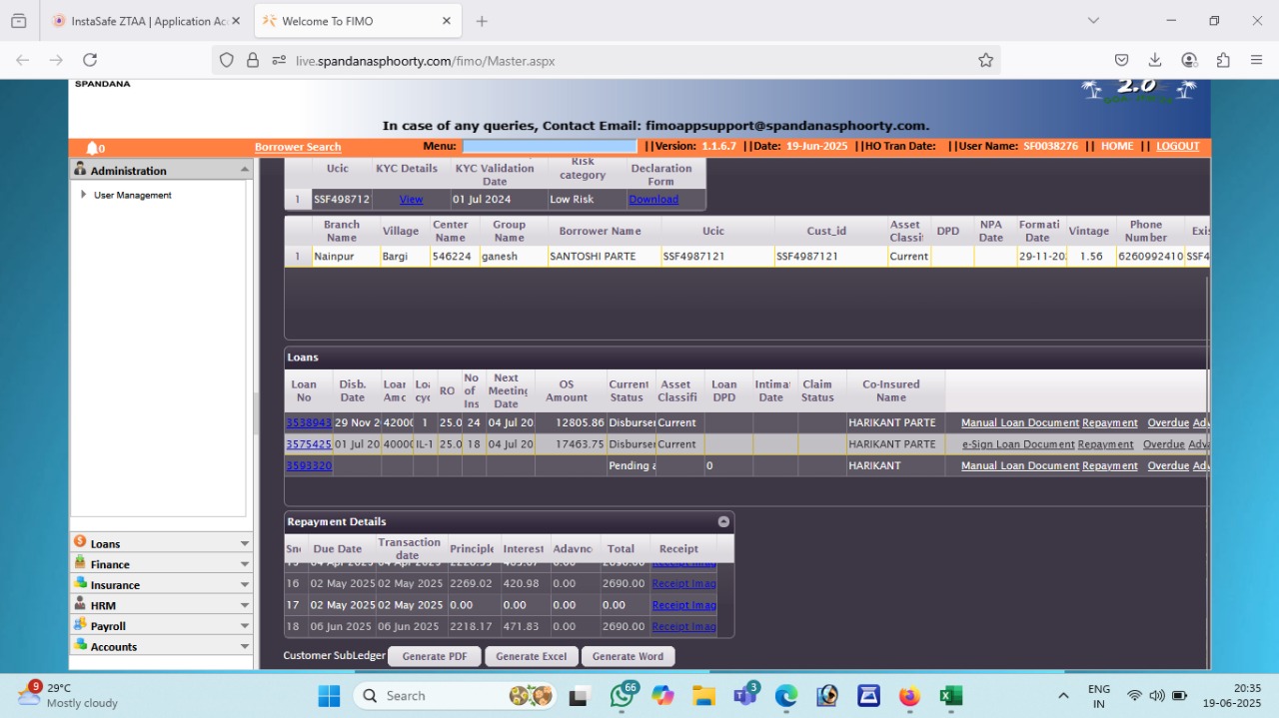This screenshot has width=1279, height=718.
Task: Bookmark this page with star icon
Action: click(x=985, y=61)
